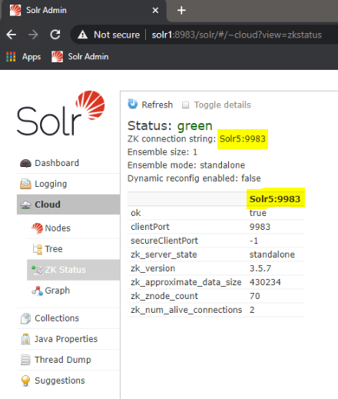Click the Cloud icon in the sidebar

25,205
